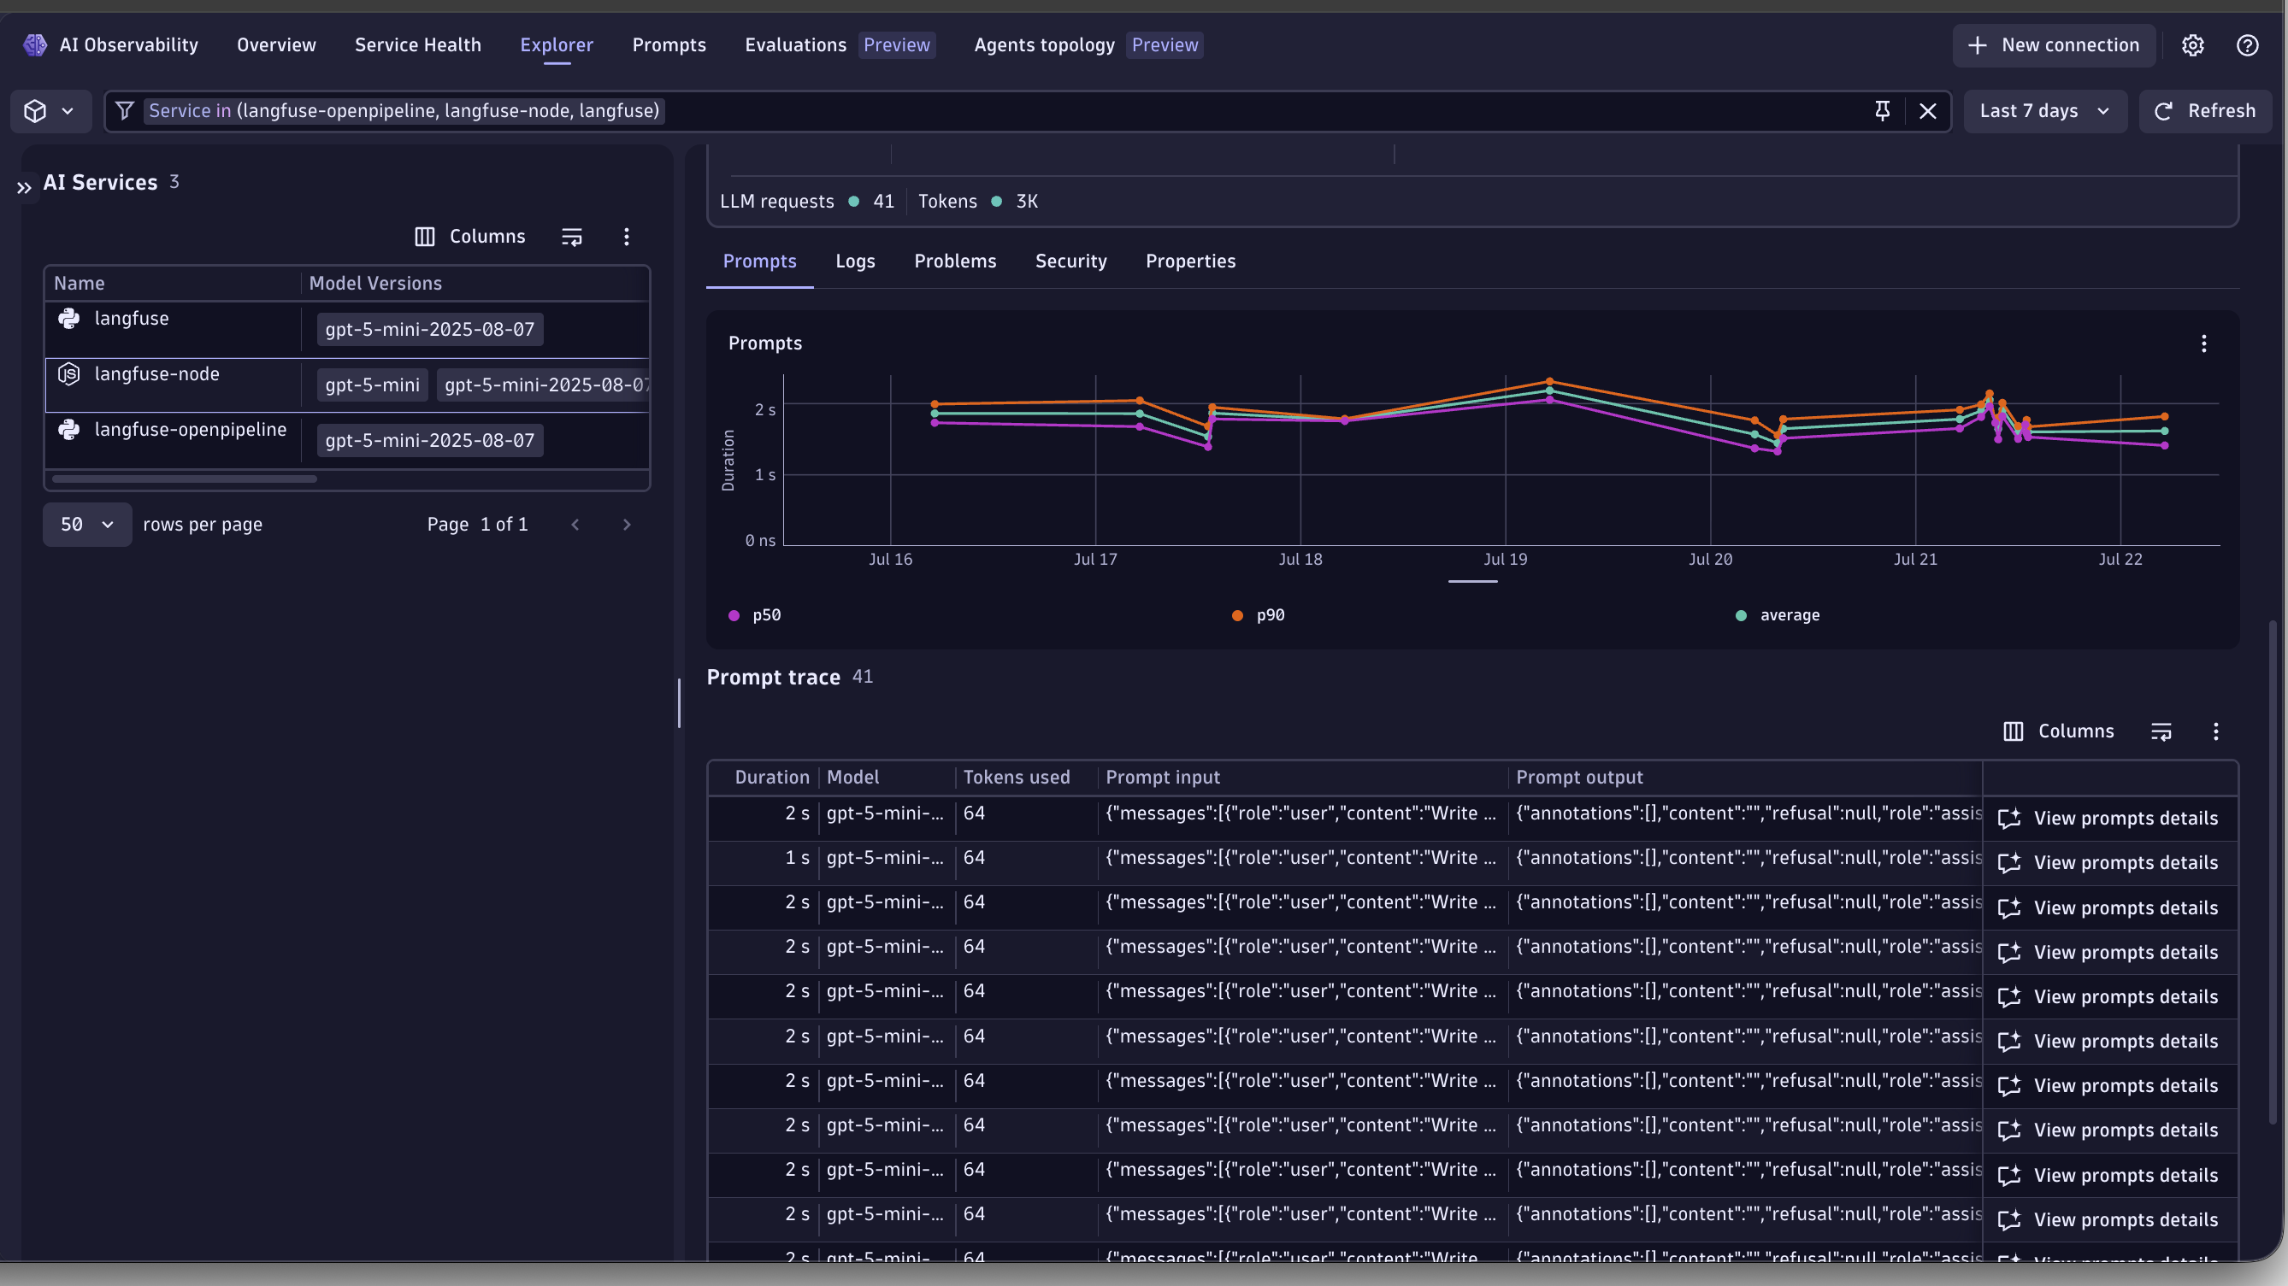Toggle the average legend series

coord(1778,616)
